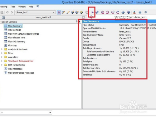
Task: Click the feedback icon next to Help menu
Action: 38,7
